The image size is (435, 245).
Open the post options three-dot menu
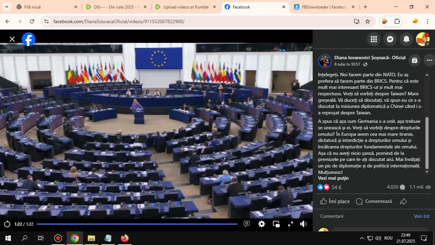[x=430, y=60]
